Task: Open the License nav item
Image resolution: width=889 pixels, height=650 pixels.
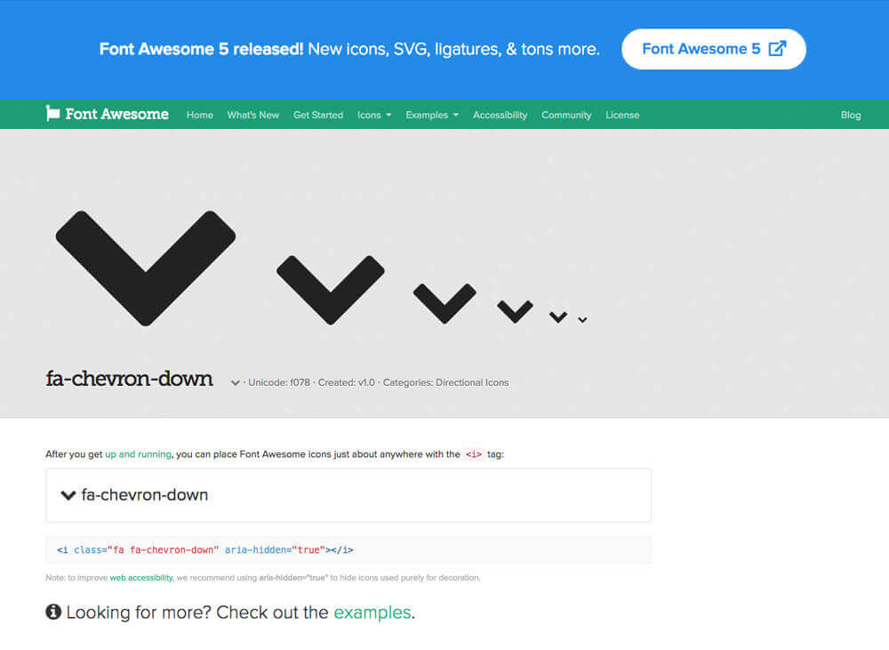Action: point(622,115)
